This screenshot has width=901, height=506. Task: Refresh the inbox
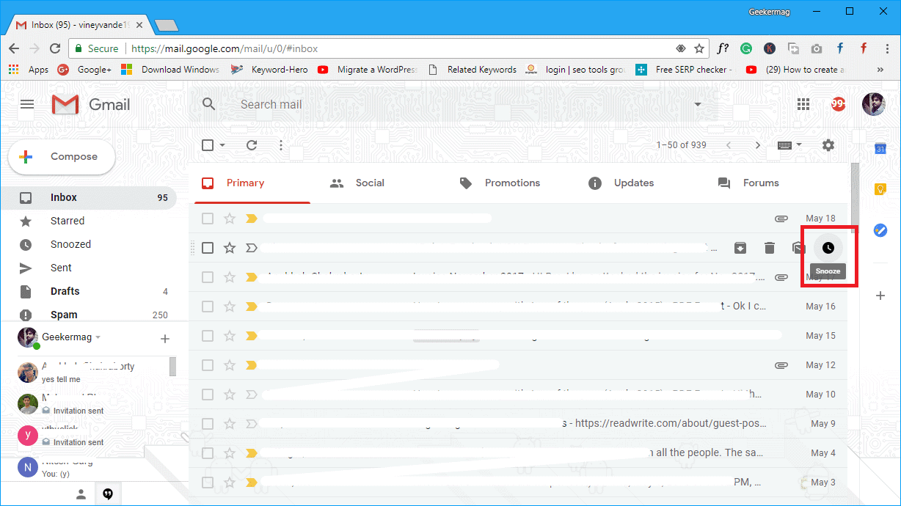pyautogui.click(x=252, y=145)
